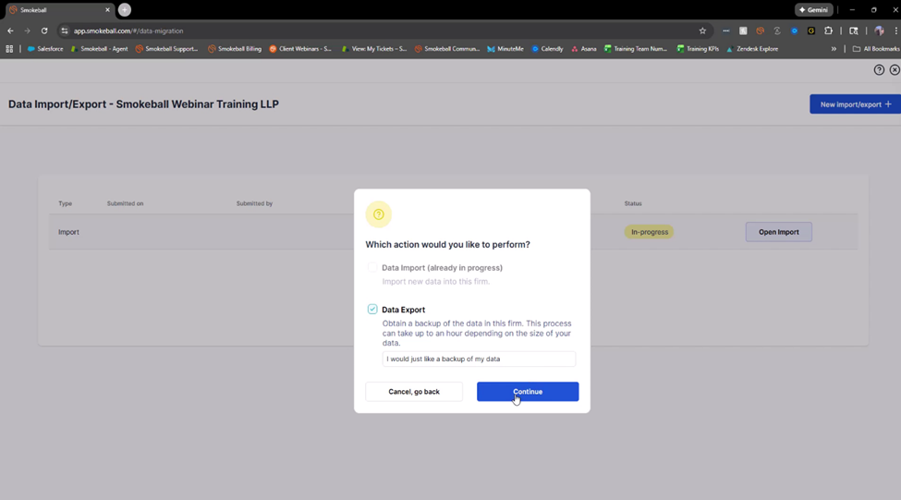Click Open Import for the in-progress row

pyautogui.click(x=778, y=232)
